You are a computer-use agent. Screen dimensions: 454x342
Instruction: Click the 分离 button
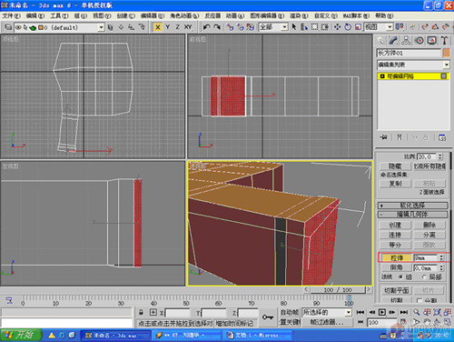coord(429,235)
